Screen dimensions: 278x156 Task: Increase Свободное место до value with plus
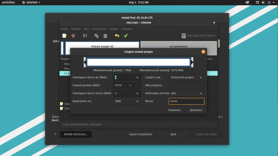pos(137,78)
